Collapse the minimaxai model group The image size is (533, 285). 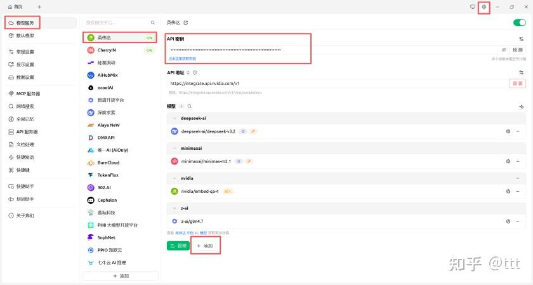(174, 148)
